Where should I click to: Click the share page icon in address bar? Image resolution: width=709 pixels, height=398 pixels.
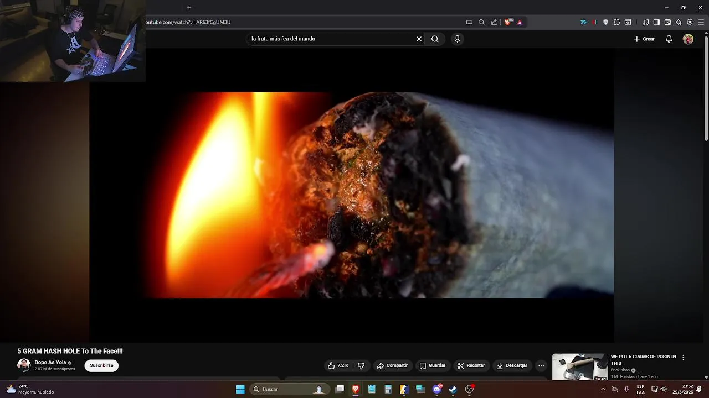coord(494,22)
